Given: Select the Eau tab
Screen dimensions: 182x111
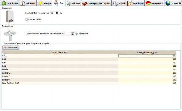Looking at the screenshot, I should [59, 3].
